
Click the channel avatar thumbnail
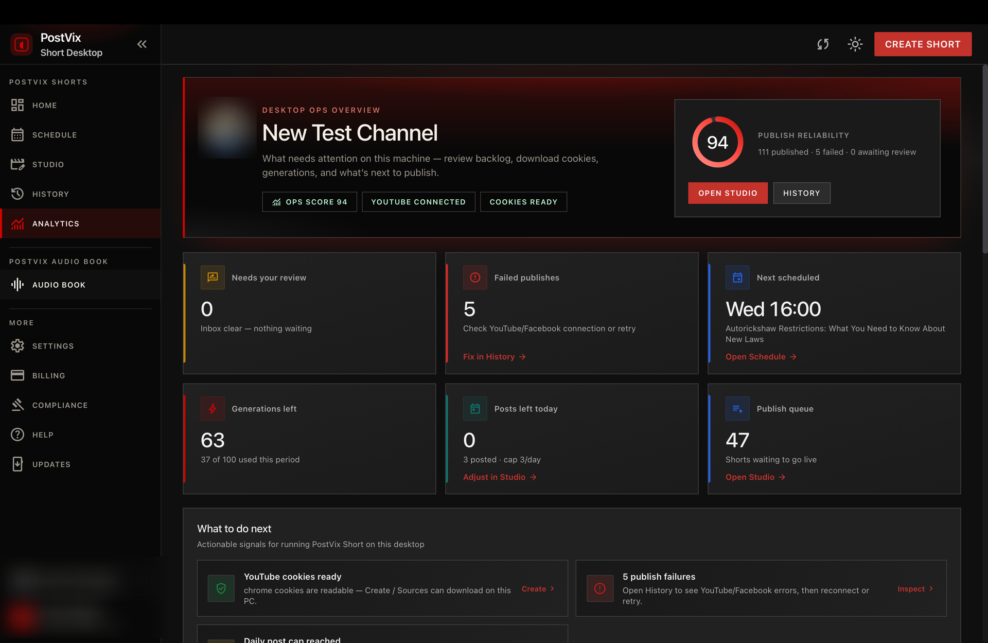tap(227, 128)
